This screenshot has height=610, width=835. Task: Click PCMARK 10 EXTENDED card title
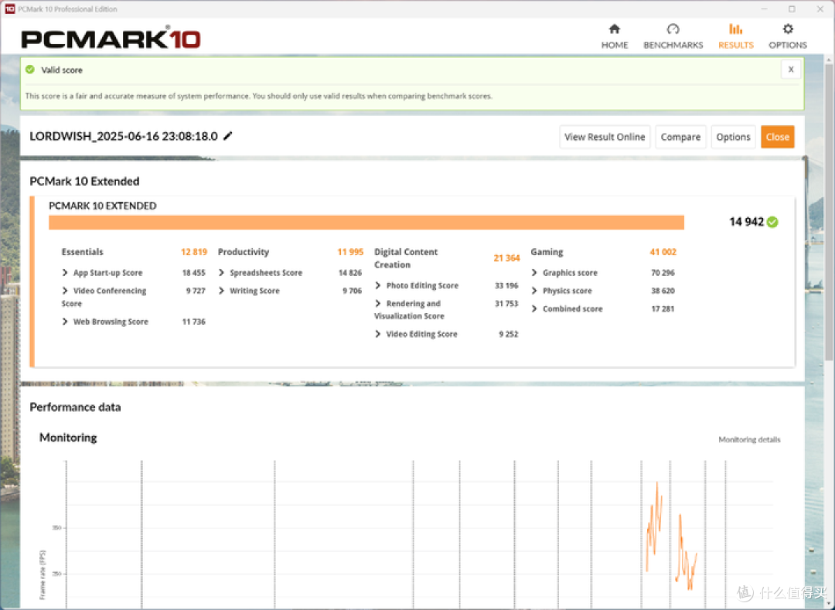tap(103, 206)
